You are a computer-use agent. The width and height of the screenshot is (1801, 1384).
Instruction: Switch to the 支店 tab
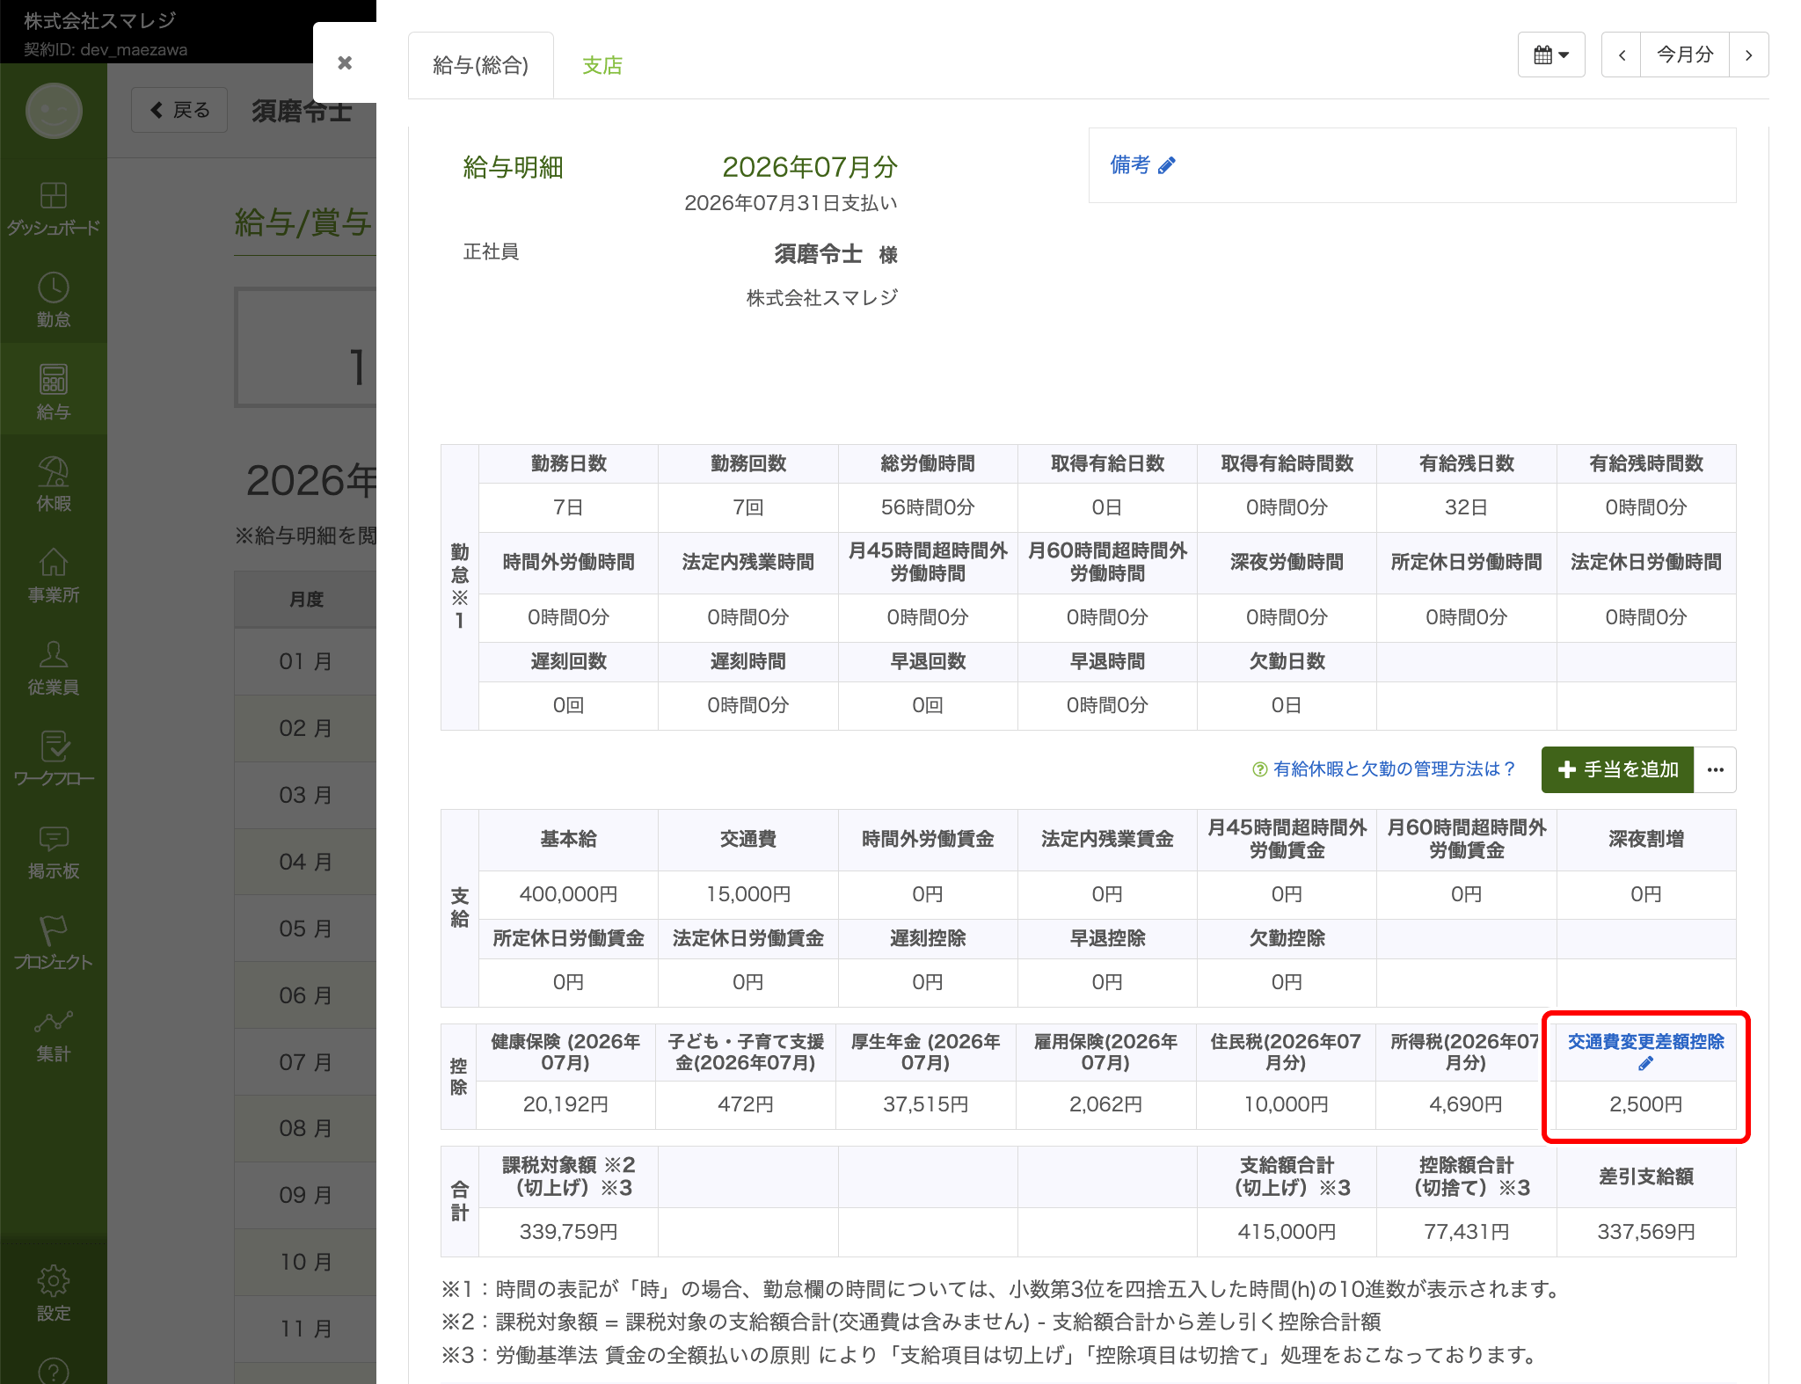(x=602, y=66)
